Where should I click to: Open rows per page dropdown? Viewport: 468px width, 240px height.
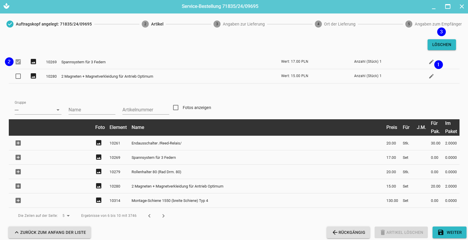(x=66, y=216)
